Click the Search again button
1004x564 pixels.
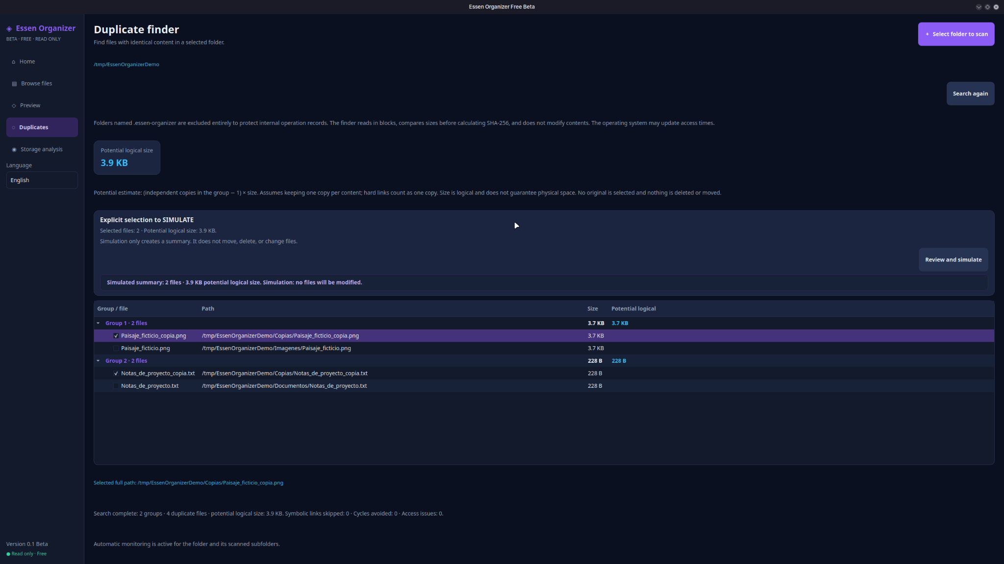(x=970, y=94)
